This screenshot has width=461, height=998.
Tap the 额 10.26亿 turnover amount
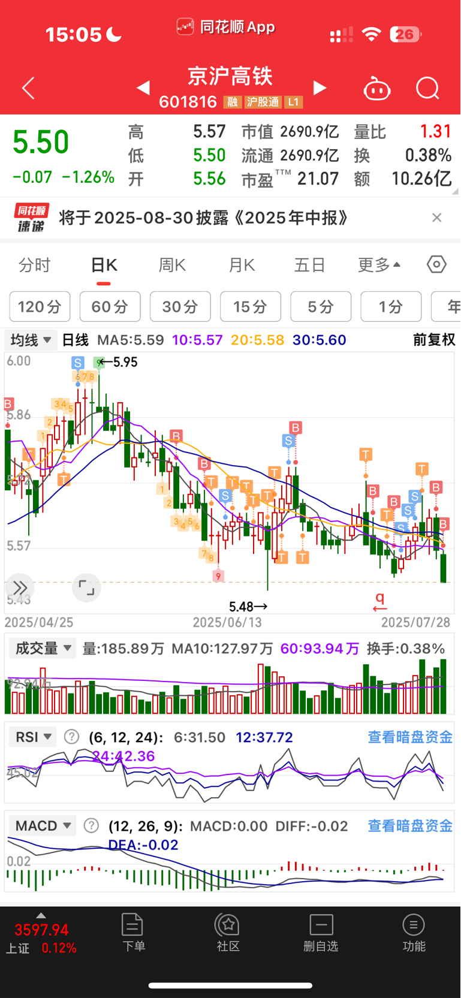pos(421,179)
